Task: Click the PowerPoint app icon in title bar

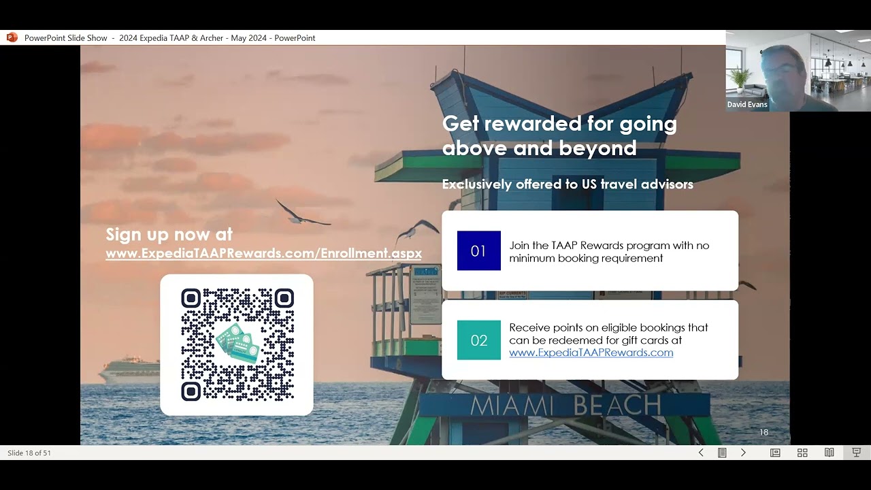Action: click(x=12, y=37)
